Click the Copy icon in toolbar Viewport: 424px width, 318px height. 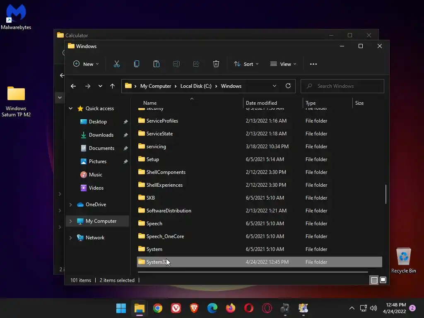137,64
